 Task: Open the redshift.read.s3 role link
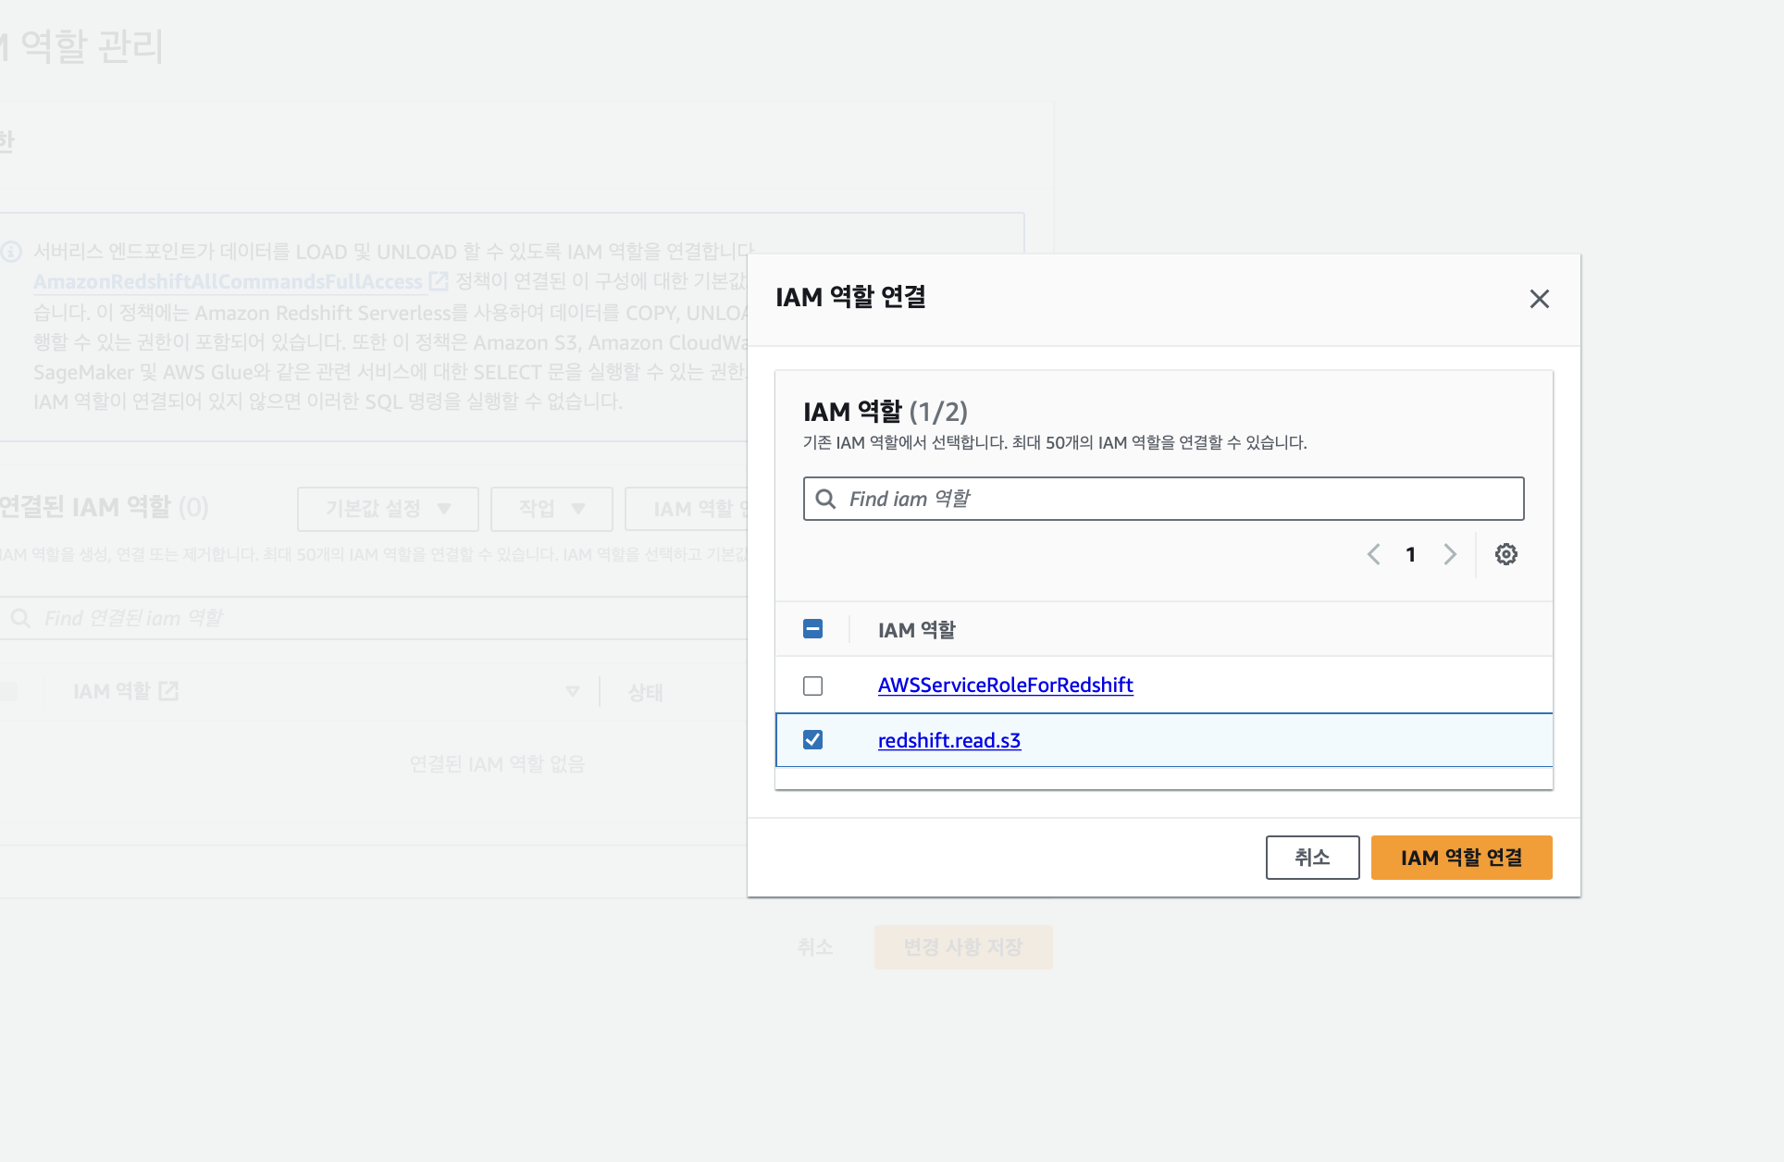948,741
